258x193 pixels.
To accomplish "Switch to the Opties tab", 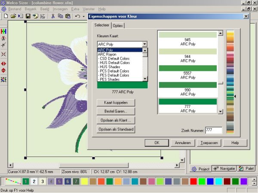I will pos(118,26).
